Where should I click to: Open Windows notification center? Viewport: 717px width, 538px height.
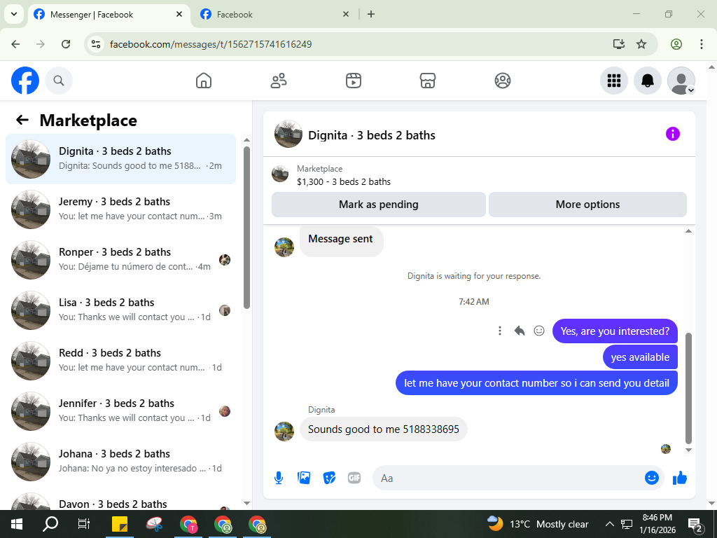(x=695, y=524)
